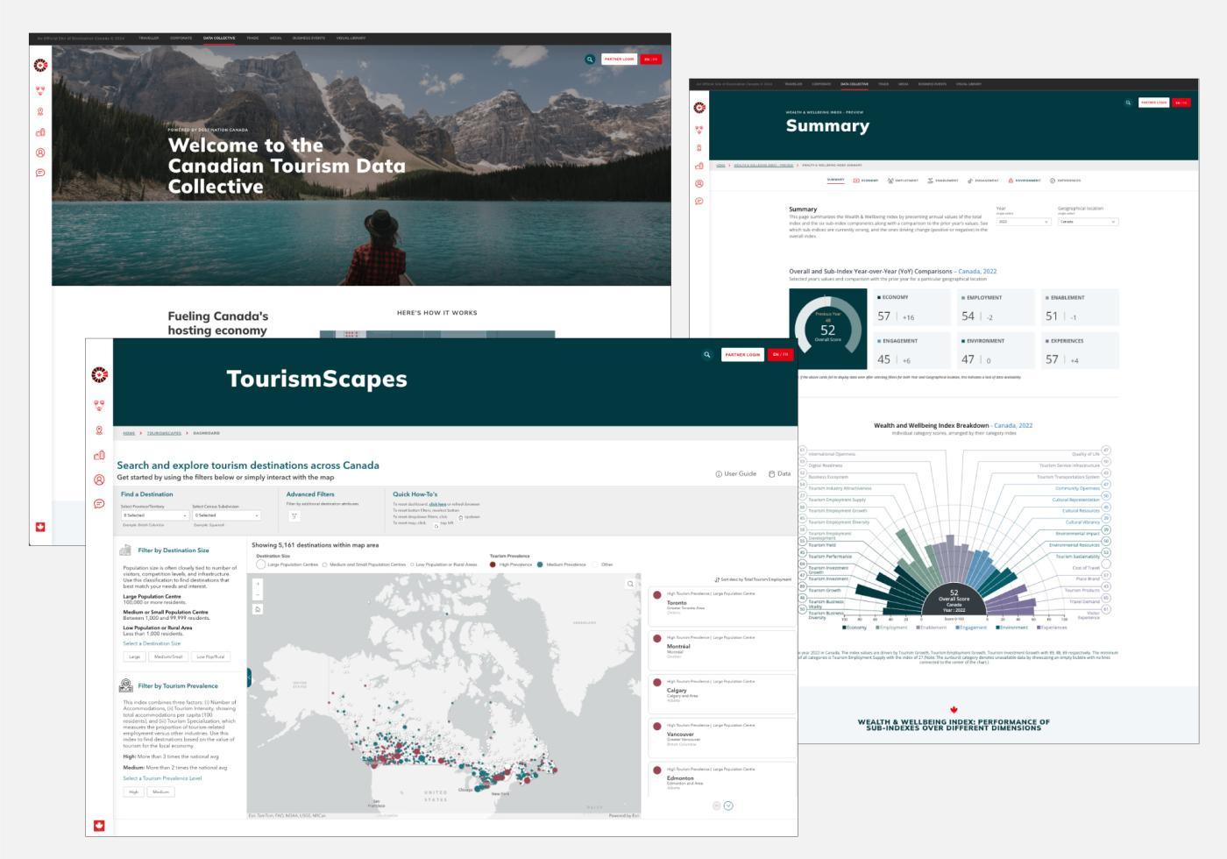The width and height of the screenshot is (1227, 859).
Task: Open the location pin icon in TourismScapes sidebar
Action: tap(99, 430)
